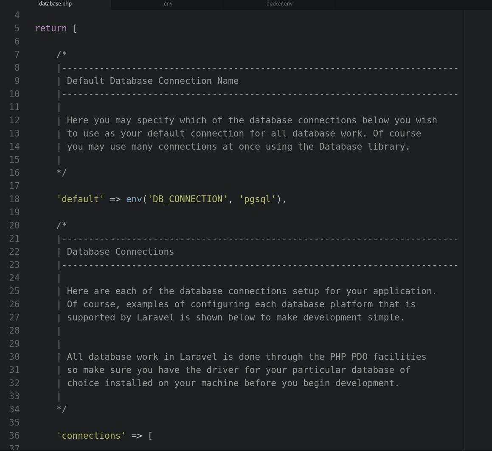This screenshot has height=451, width=492.
Task: Place cursor on 'default' string key
Action: click(80, 199)
